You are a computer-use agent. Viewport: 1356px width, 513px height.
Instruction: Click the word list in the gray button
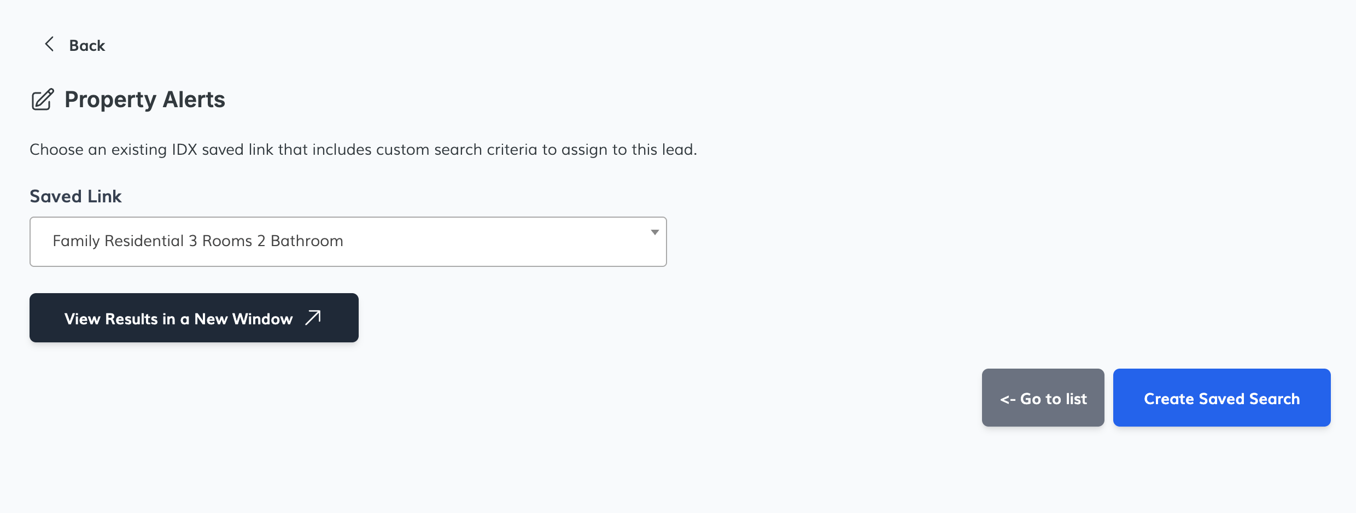coord(1076,399)
